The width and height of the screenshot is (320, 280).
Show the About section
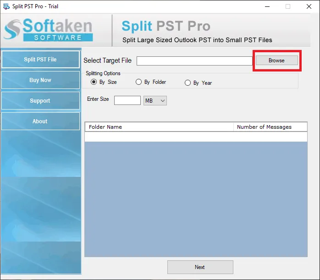[40, 121]
